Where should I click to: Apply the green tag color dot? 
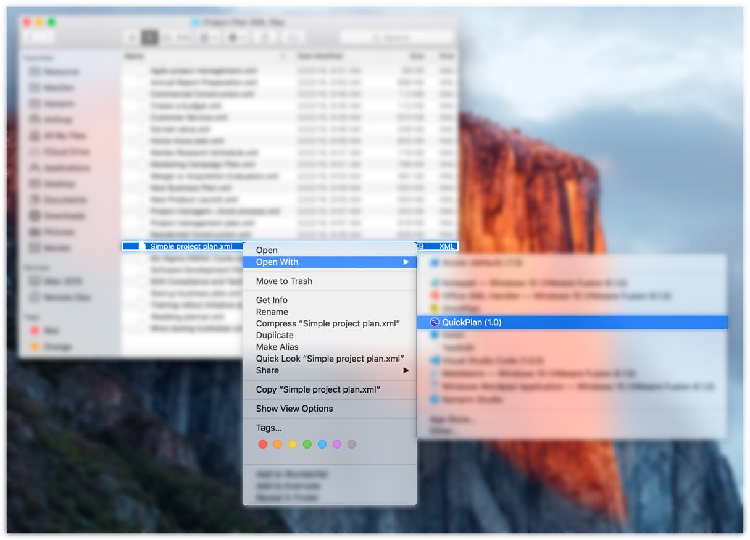[x=307, y=444]
